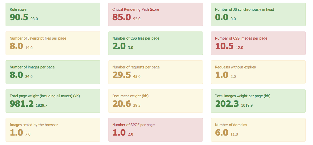This screenshot has height=145, width=313.
Task: Click the Total images weight per page card
Action: click(258, 101)
